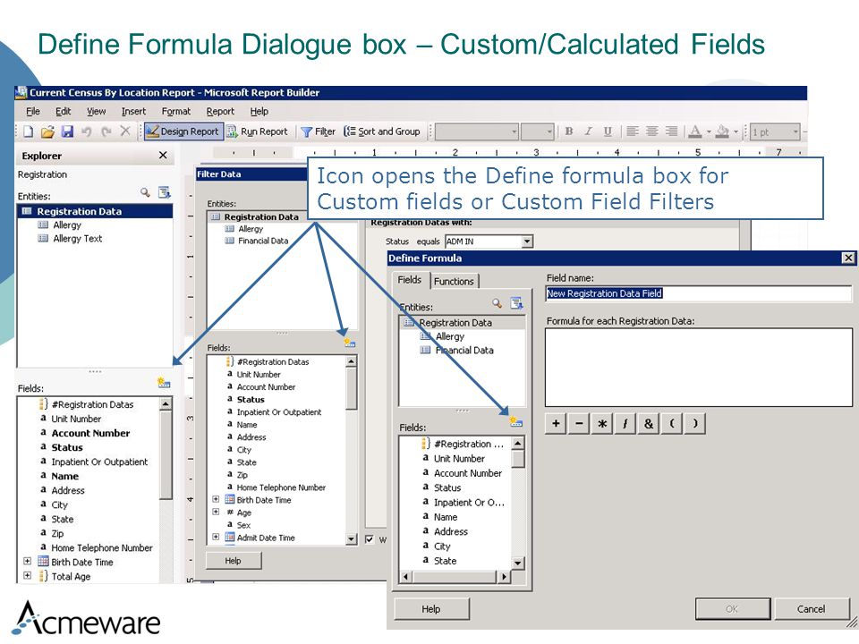Select Allergy Text entity in Explorer
Image resolution: width=859 pixels, height=644 pixels.
point(77,239)
